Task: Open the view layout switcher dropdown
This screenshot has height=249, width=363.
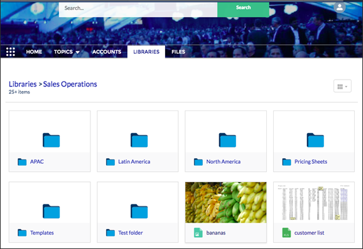Action: [342, 86]
